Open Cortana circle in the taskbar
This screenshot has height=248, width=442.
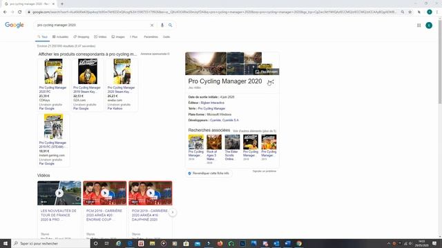(x=95, y=243)
